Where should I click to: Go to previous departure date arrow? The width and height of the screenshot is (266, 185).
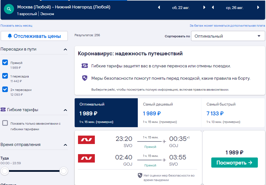tap(159, 8)
